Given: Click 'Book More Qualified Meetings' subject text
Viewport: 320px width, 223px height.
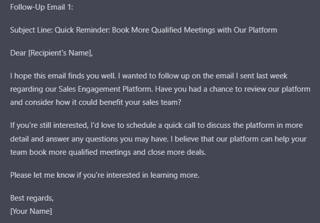Looking at the screenshot, I should tap(164, 30).
